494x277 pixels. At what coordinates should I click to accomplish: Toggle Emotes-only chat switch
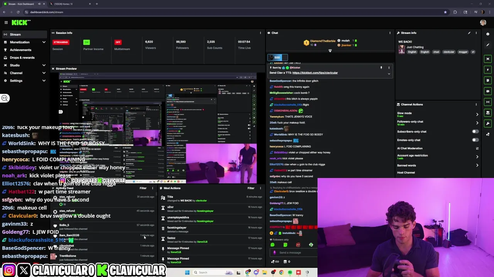(475, 140)
